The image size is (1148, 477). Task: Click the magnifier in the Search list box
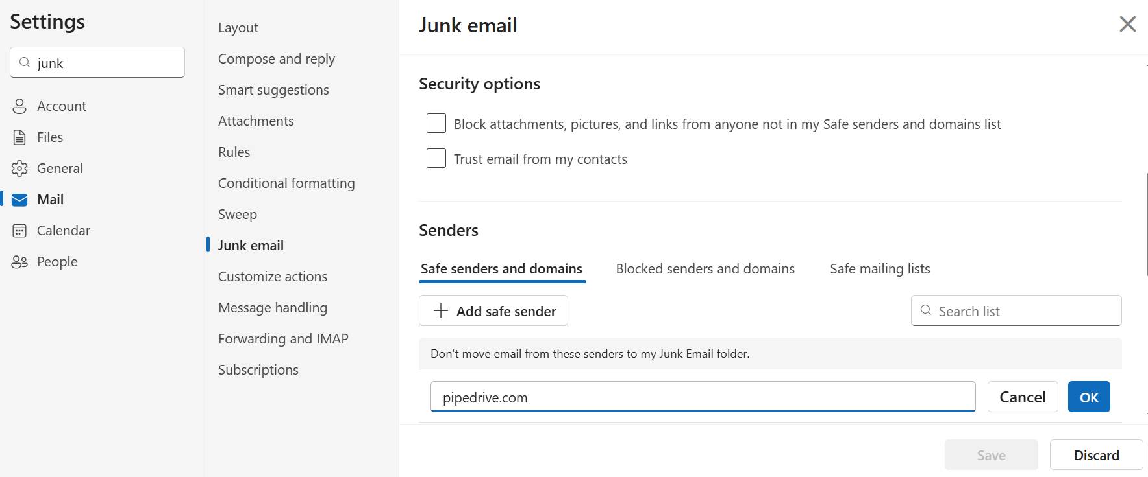pyautogui.click(x=925, y=310)
